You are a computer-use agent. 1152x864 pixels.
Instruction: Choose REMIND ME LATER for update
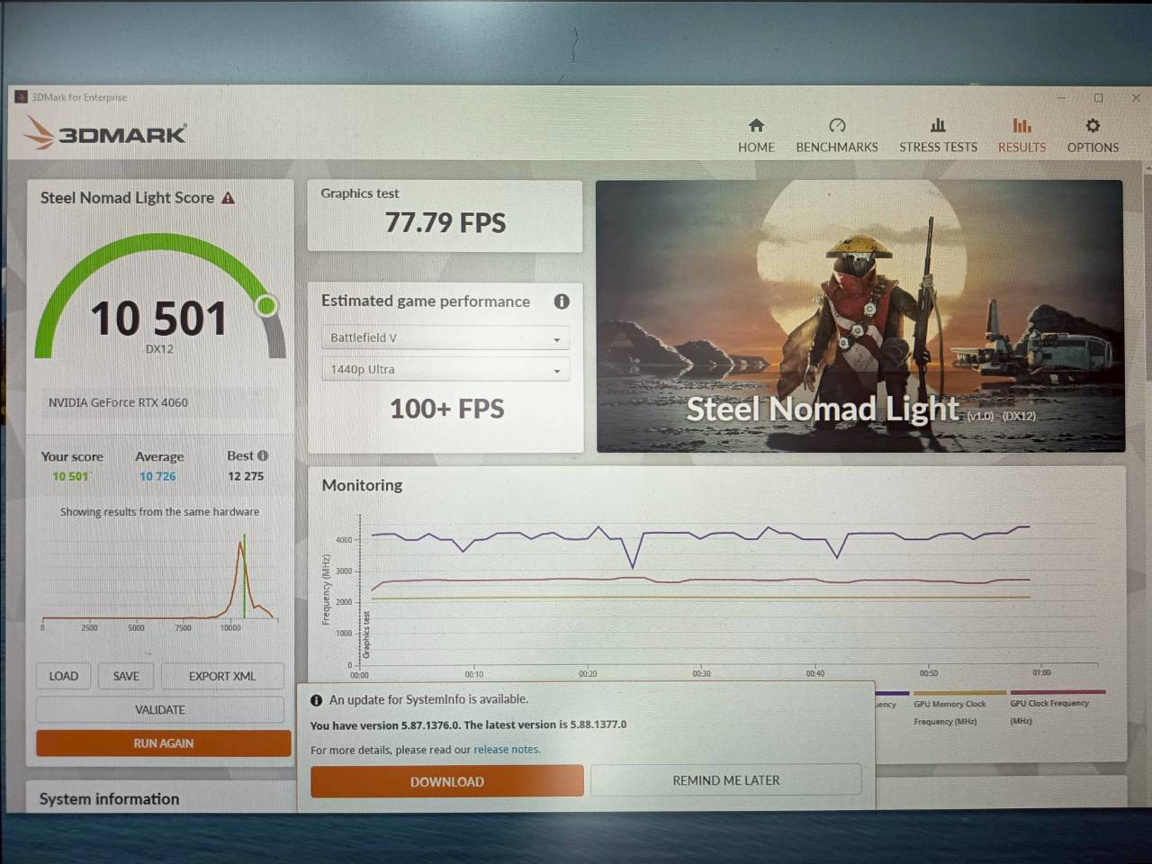tap(726, 780)
